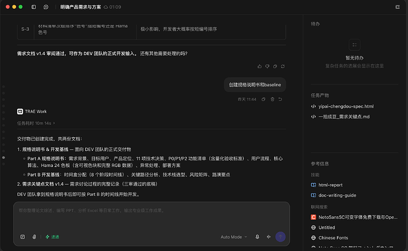Screen dimensions: 408x251
Task: Toggle the right side panel icon
Action: click(397, 7)
